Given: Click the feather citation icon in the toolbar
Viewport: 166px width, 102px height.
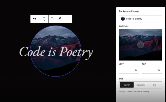Looking at the screenshot, I should (60, 19).
